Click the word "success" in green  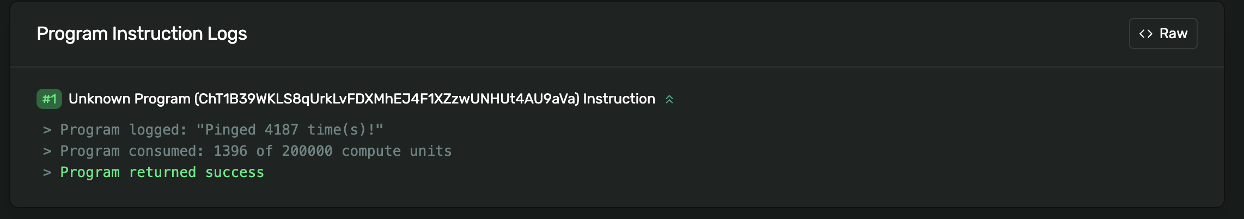[x=234, y=172]
